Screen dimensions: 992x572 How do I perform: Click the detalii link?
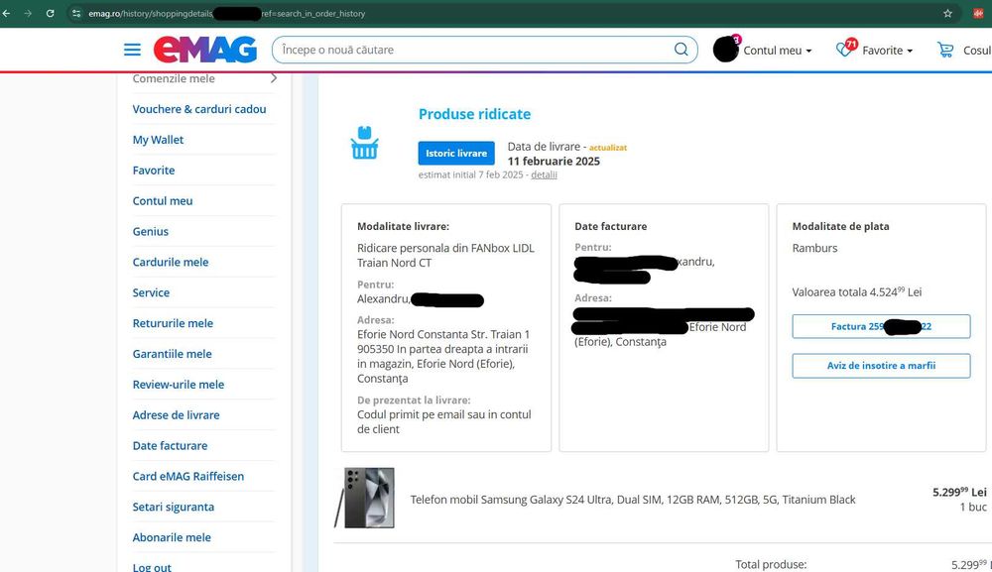coord(544,175)
